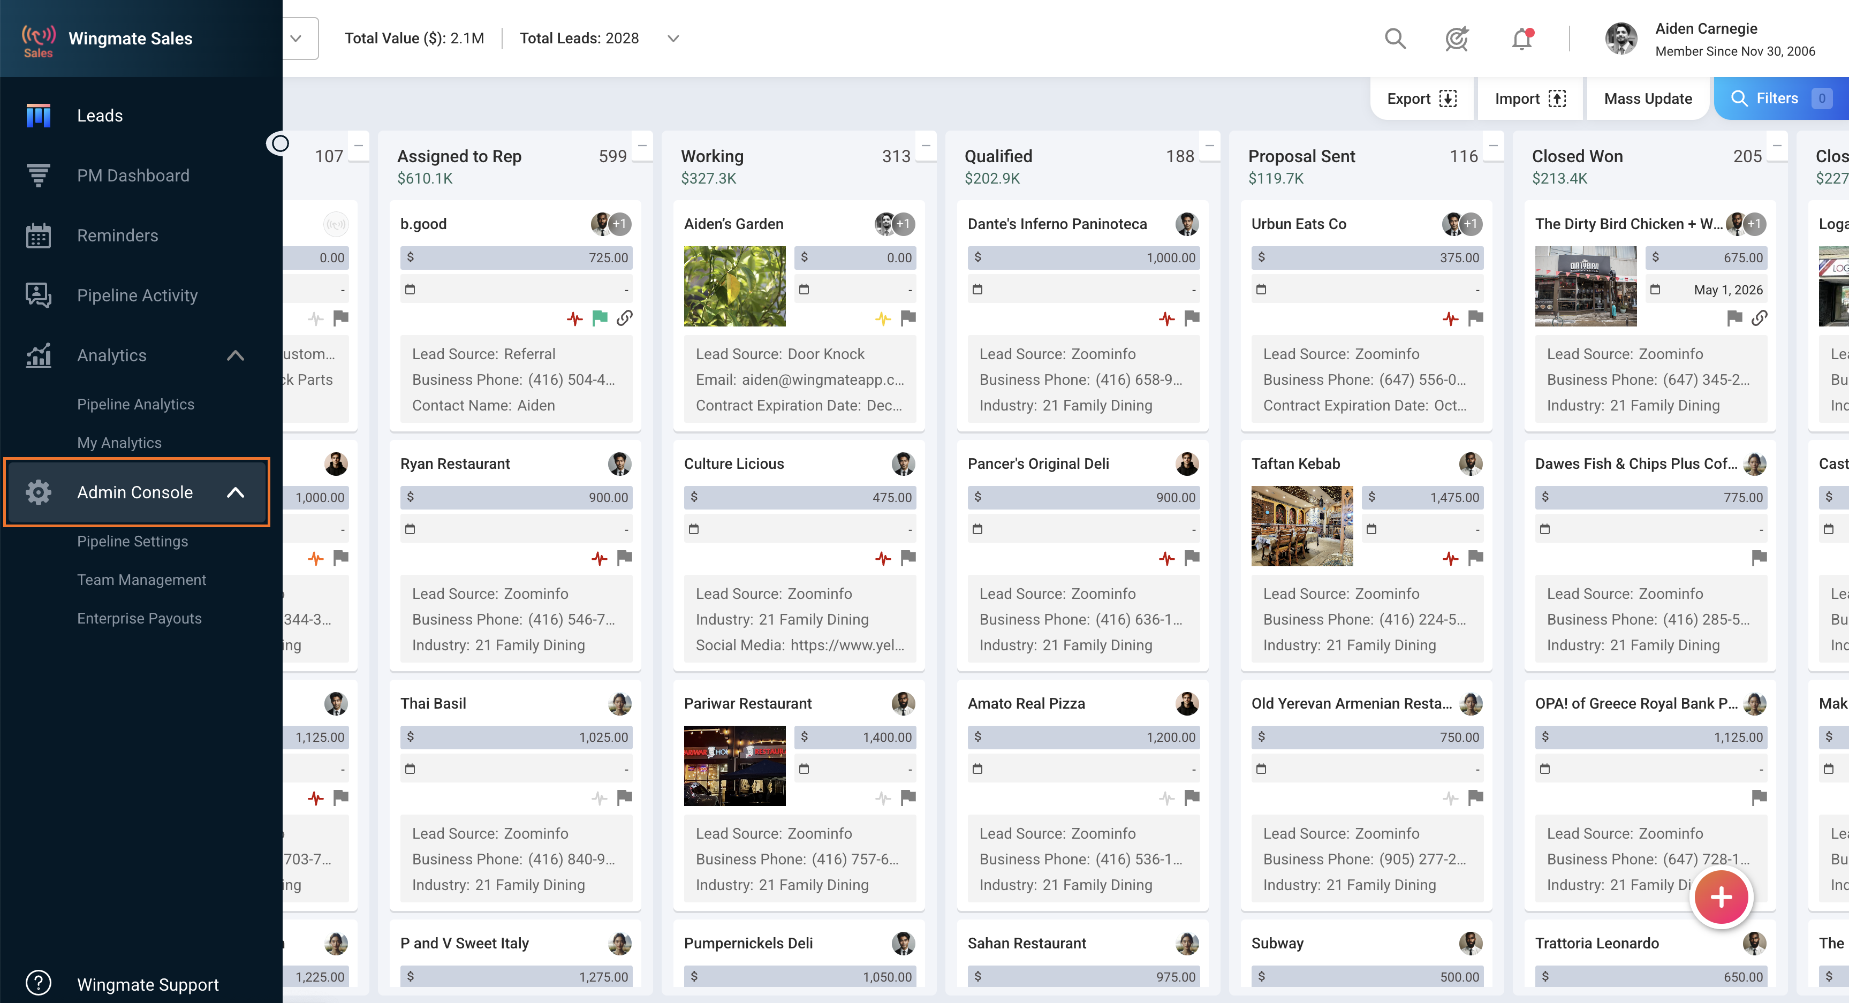This screenshot has width=1849, height=1003.
Task: Collapse the Assigned to Rep column
Action: (642, 146)
